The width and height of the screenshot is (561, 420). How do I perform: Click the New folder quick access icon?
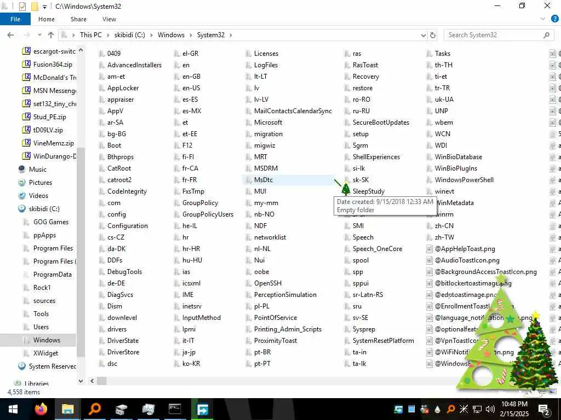click(35, 6)
